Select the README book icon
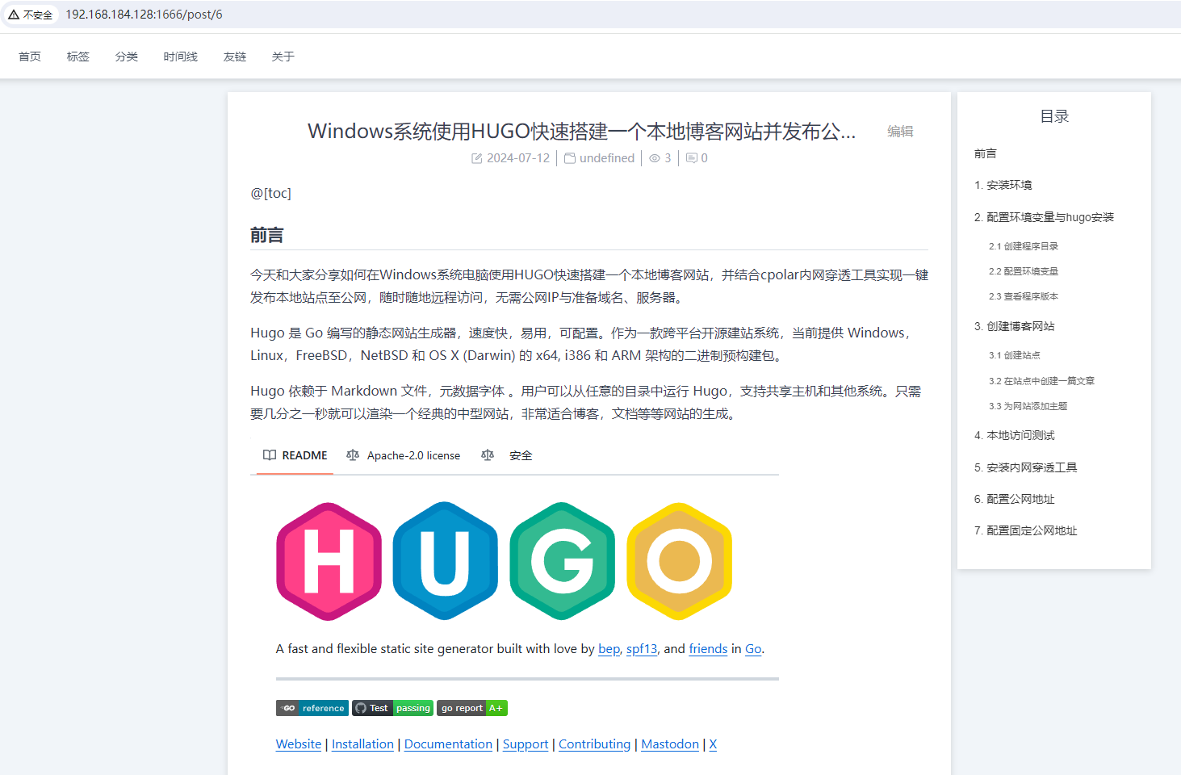Image resolution: width=1181 pixels, height=775 pixels. [x=269, y=455]
